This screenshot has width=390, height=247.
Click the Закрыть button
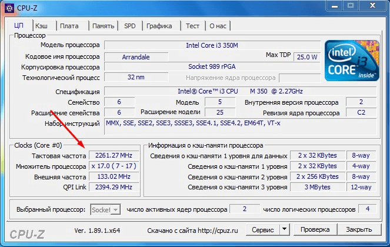pos(359,229)
